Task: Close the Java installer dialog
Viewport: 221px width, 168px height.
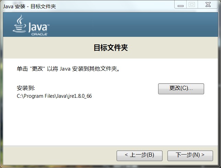Action: 207,4
